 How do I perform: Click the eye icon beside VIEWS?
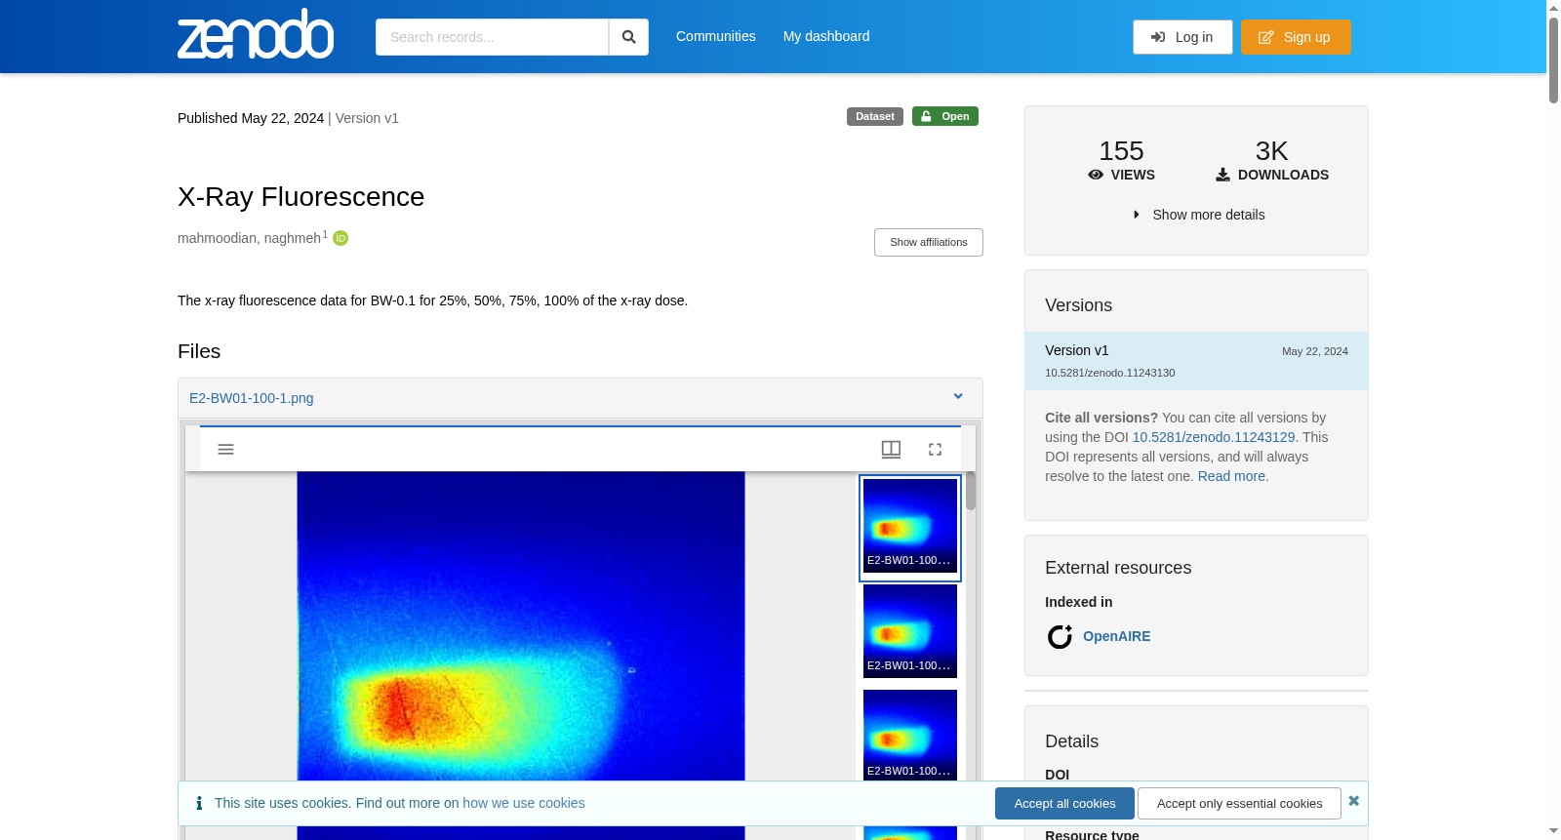click(1096, 175)
